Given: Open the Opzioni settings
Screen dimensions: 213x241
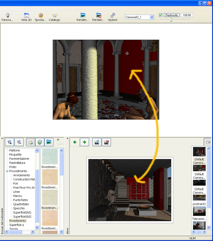Looking at the screenshot, I should click(112, 17).
